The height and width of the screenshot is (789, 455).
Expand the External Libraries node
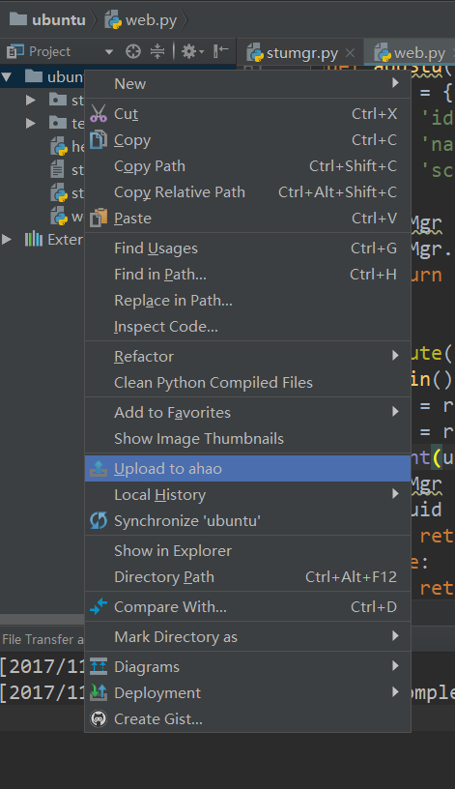click(x=7, y=239)
